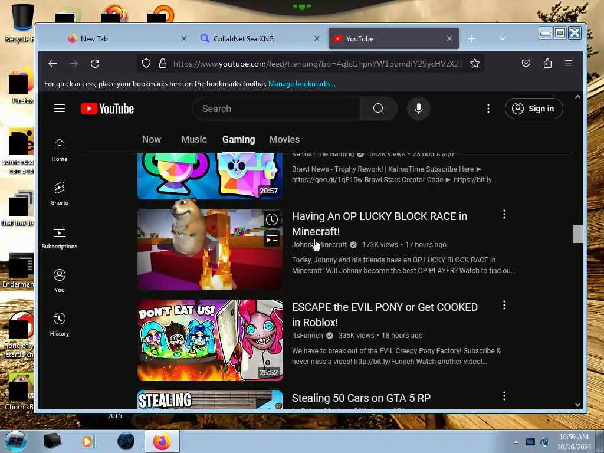Focus the YouTube search field
The height and width of the screenshot is (453, 604).
click(276, 109)
